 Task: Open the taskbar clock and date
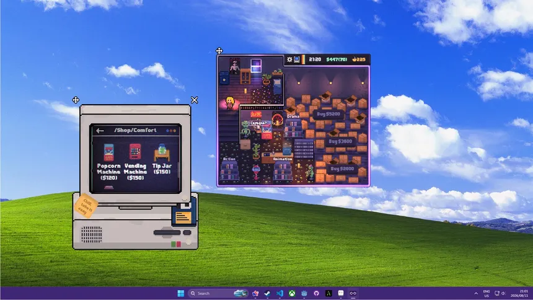click(519, 293)
